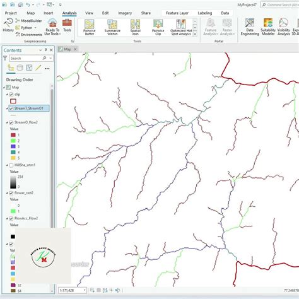Screen dimensions: 299x299
Task: Collapse the StreamO_flow2 layer legend
Action: [7, 122]
